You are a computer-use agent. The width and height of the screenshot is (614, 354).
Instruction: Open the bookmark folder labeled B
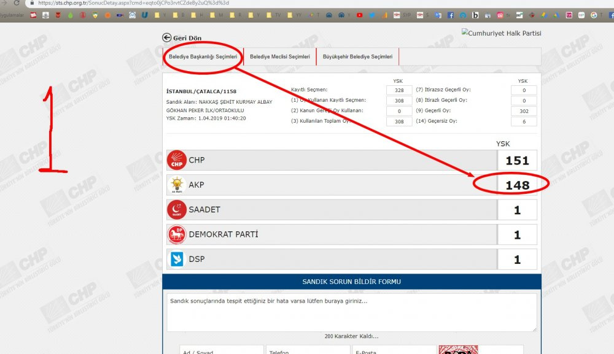[x=178, y=15]
